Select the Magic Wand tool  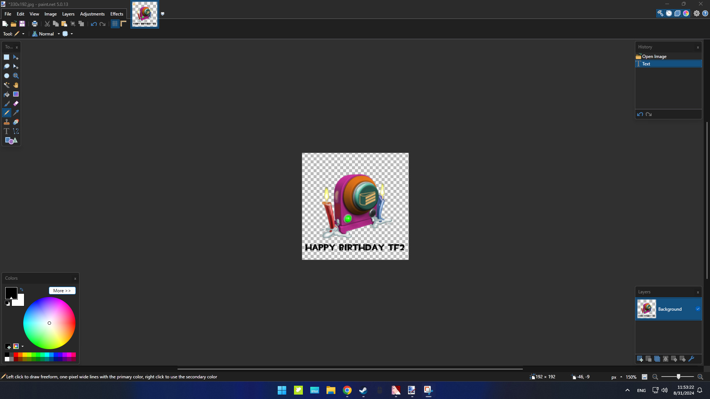(7, 85)
